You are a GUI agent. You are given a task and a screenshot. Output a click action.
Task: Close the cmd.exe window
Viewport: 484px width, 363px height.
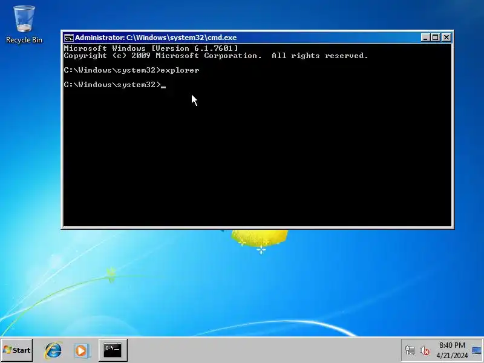pos(446,38)
